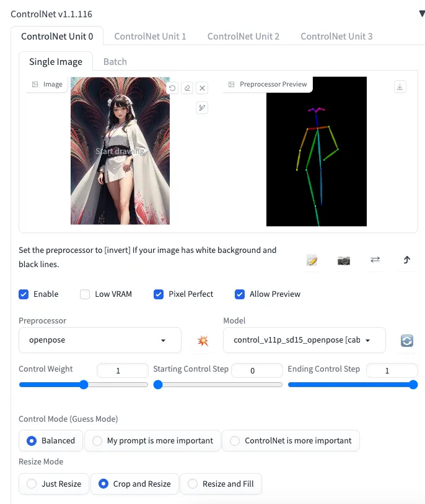Select the Single Image tab
This screenshot has width=425, height=504.
(56, 61)
